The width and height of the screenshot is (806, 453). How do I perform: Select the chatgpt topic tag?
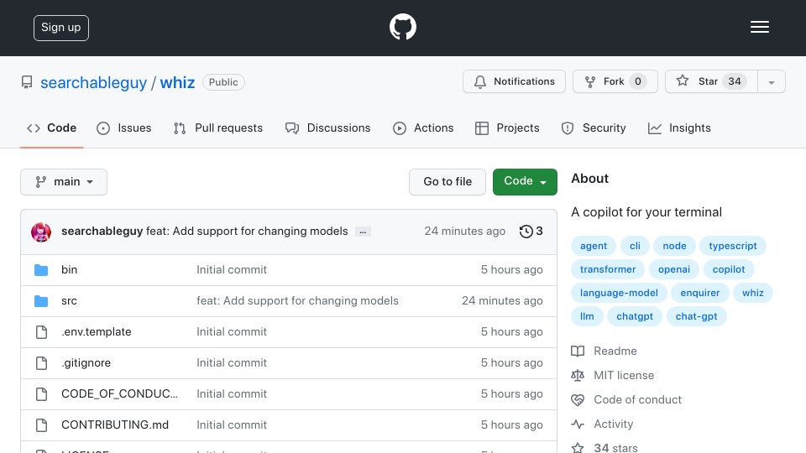coord(635,317)
